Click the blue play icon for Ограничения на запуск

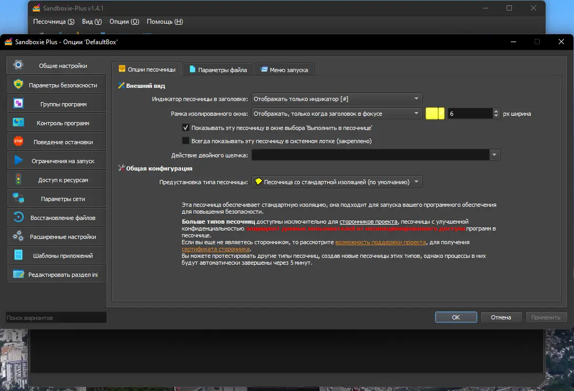point(18,161)
